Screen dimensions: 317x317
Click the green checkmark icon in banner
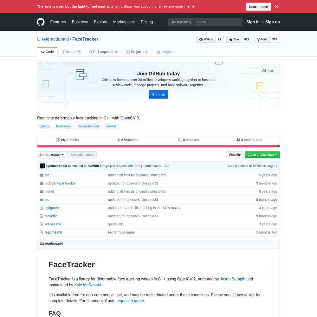pos(45,84)
